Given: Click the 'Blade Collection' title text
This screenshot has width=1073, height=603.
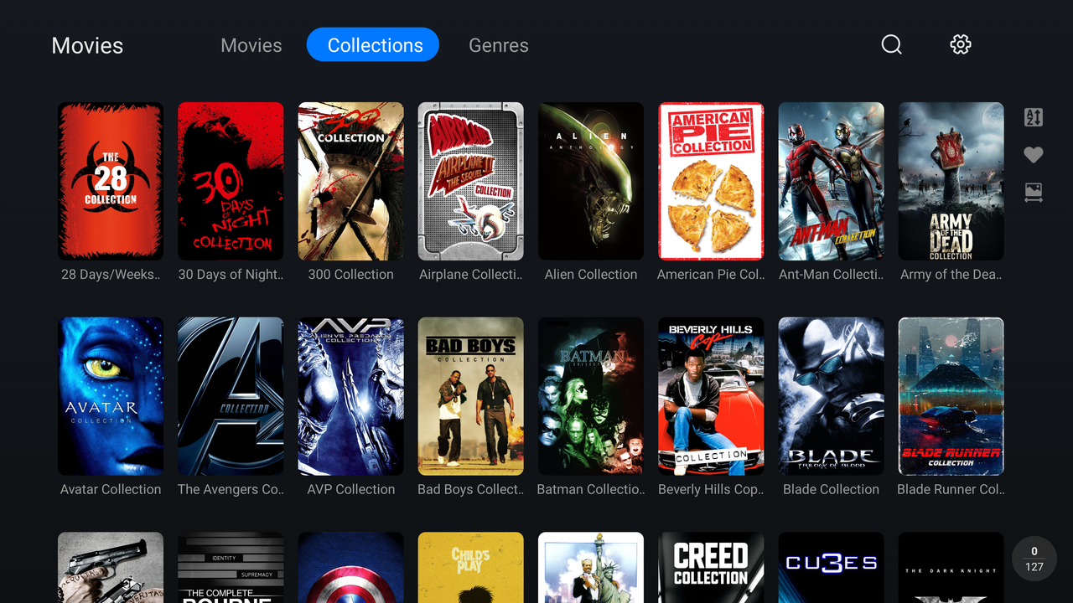Looking at the screenshot, I should point(832,489).
